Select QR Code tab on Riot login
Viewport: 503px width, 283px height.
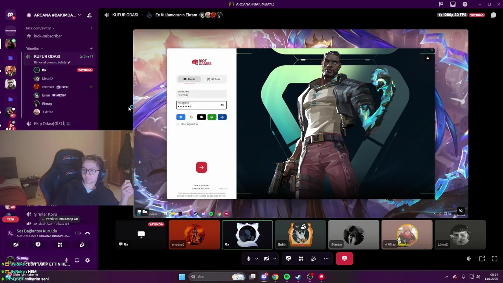pyautogui.click(x=214, y=79)
